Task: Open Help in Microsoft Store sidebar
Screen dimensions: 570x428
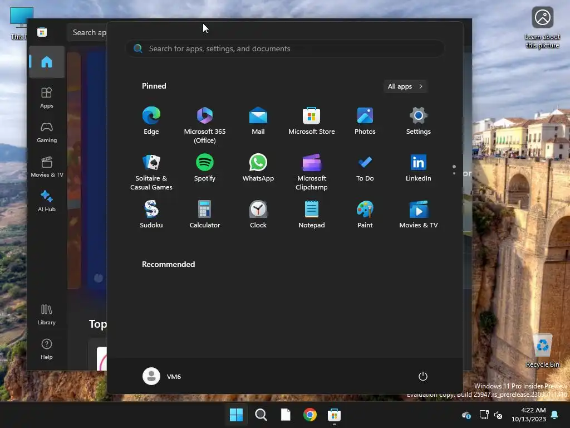Action: (47, 349)
